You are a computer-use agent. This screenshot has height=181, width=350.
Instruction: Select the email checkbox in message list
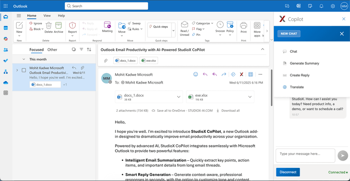coord(24,70)
